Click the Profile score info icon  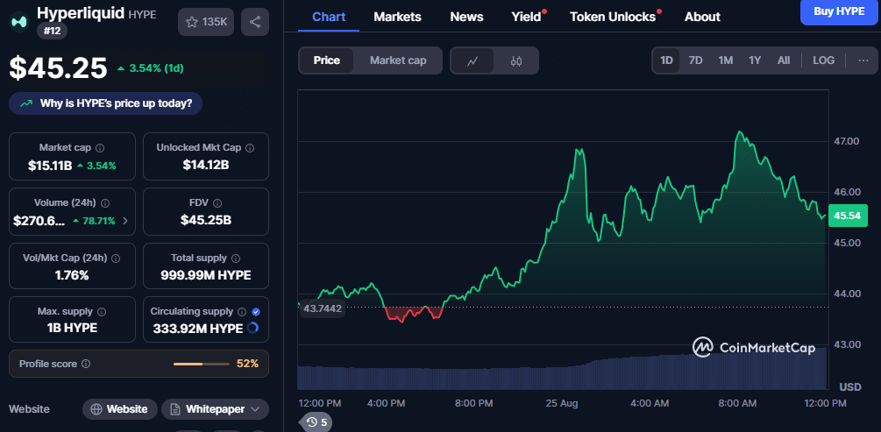click(86, 364)
